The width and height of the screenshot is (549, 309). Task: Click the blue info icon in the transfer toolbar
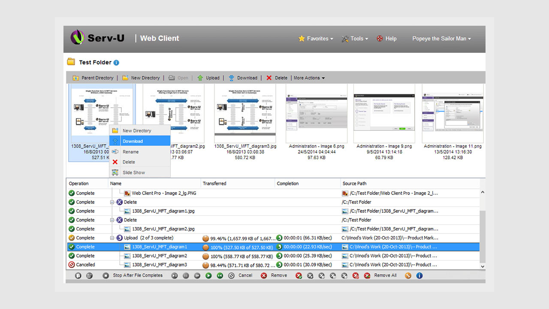(x=419, y=276)
